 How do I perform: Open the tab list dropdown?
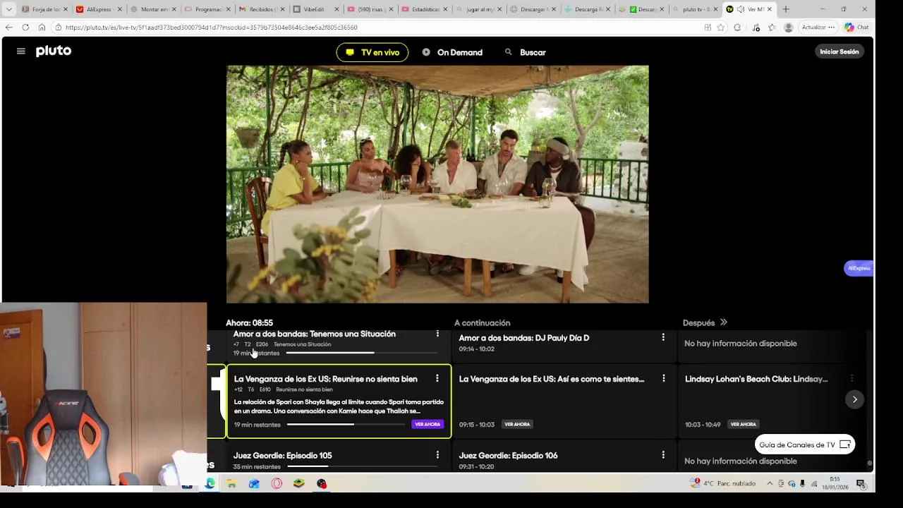(x=8, y=9)
